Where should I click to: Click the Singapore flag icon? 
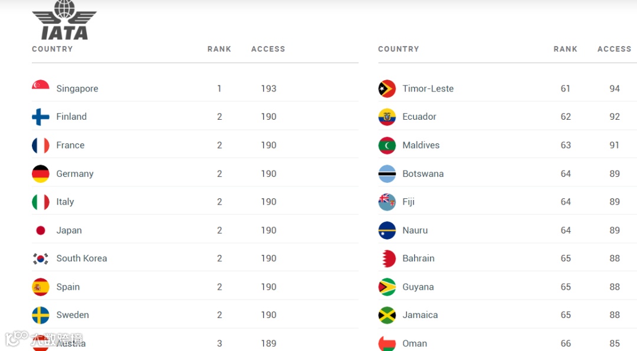pyautogui.click(x=41, y=88)
